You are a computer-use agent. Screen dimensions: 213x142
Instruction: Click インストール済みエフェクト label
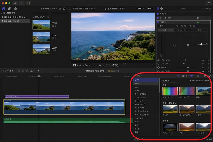pos(199,81)
